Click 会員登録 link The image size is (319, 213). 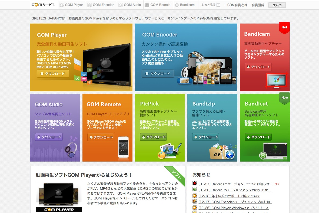click(258, 5)
